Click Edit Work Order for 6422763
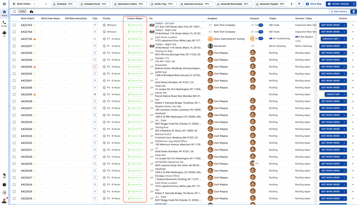Screen dimensions: 357x205 coord(330,25)
